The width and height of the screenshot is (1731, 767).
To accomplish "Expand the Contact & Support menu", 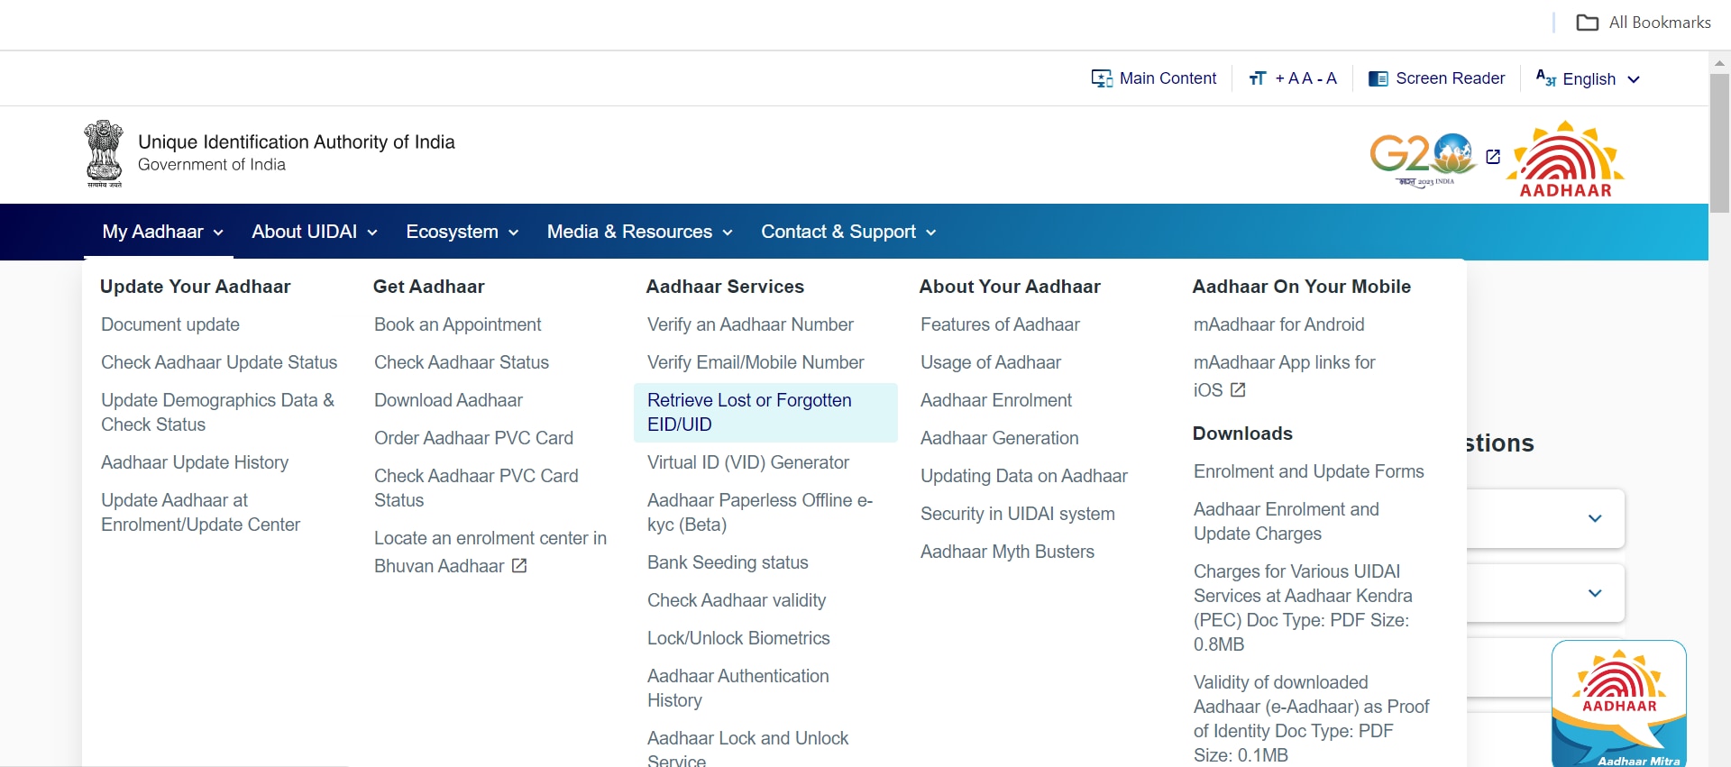I will [849, 232].
